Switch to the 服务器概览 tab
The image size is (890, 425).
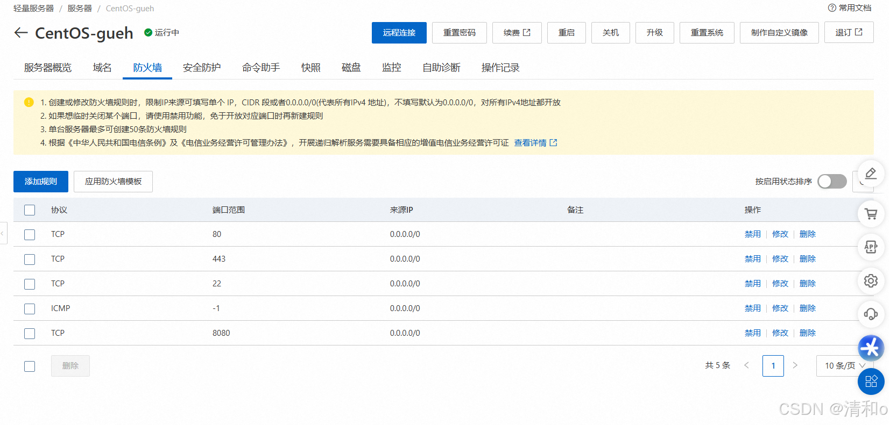(48, 68)
